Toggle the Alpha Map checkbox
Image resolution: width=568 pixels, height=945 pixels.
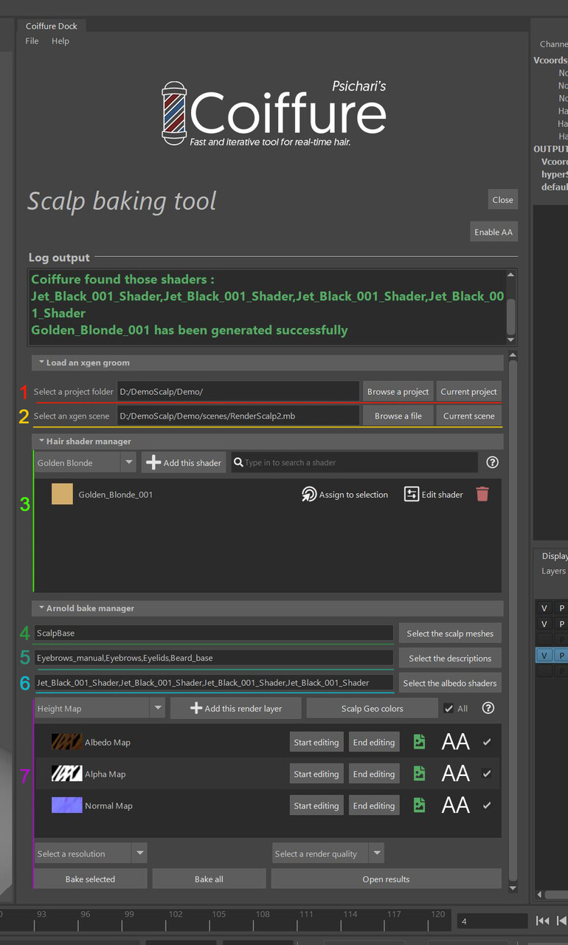tap(487, 774)
